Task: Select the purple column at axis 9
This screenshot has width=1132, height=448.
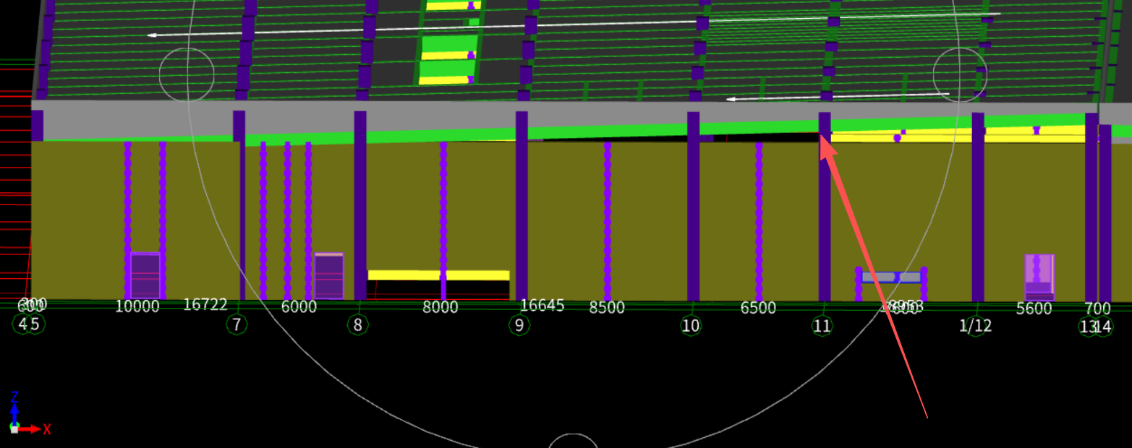Action: point(522,206)
